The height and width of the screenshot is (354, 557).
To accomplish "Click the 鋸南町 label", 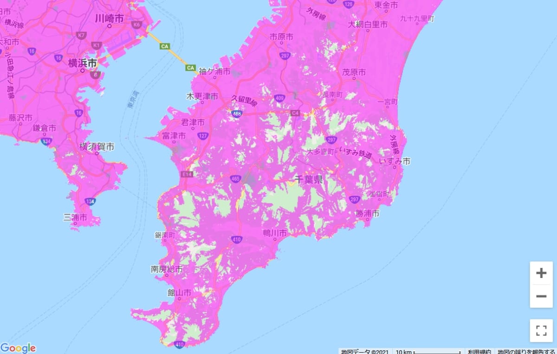I will click(x=165, y=235).
